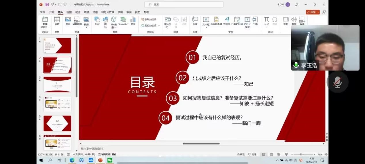This screenshot has width=365, height=164.
Task: Open the 幻灯片放映 slide show tab
Action: [x=107, y=12]
